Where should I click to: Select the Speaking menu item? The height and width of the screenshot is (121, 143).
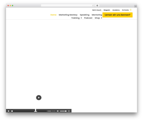point(85,15)
